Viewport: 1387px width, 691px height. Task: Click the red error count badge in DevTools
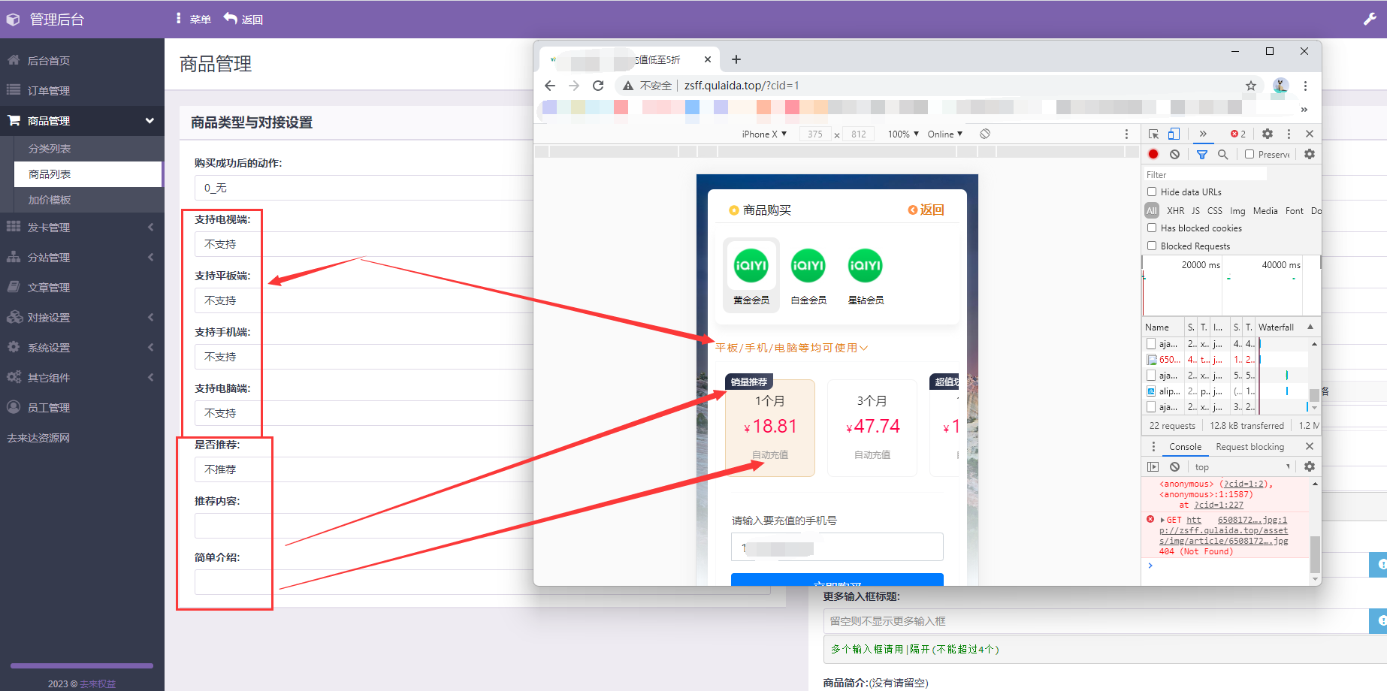coord(1237,134)
